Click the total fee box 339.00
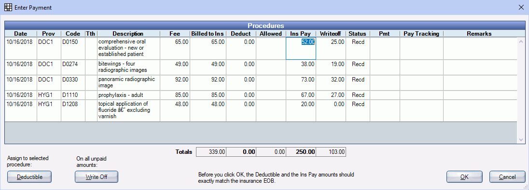This screenshot has width=529, height=190. [x=211, y=152]
